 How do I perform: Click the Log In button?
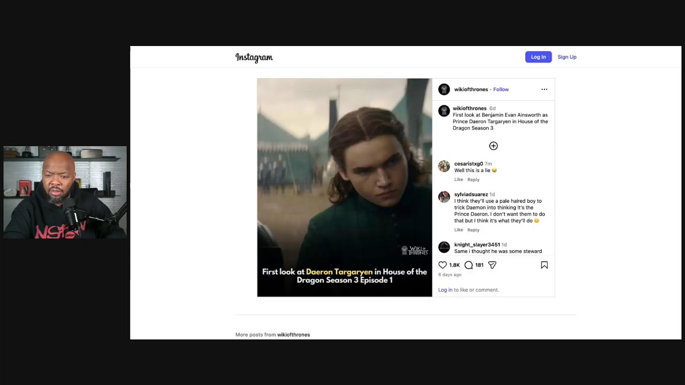coord(538,57)
